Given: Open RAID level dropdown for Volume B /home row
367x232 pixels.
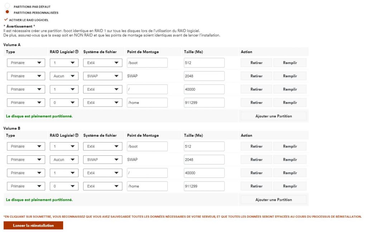Looking at the screenshot, I should [64, 187].
